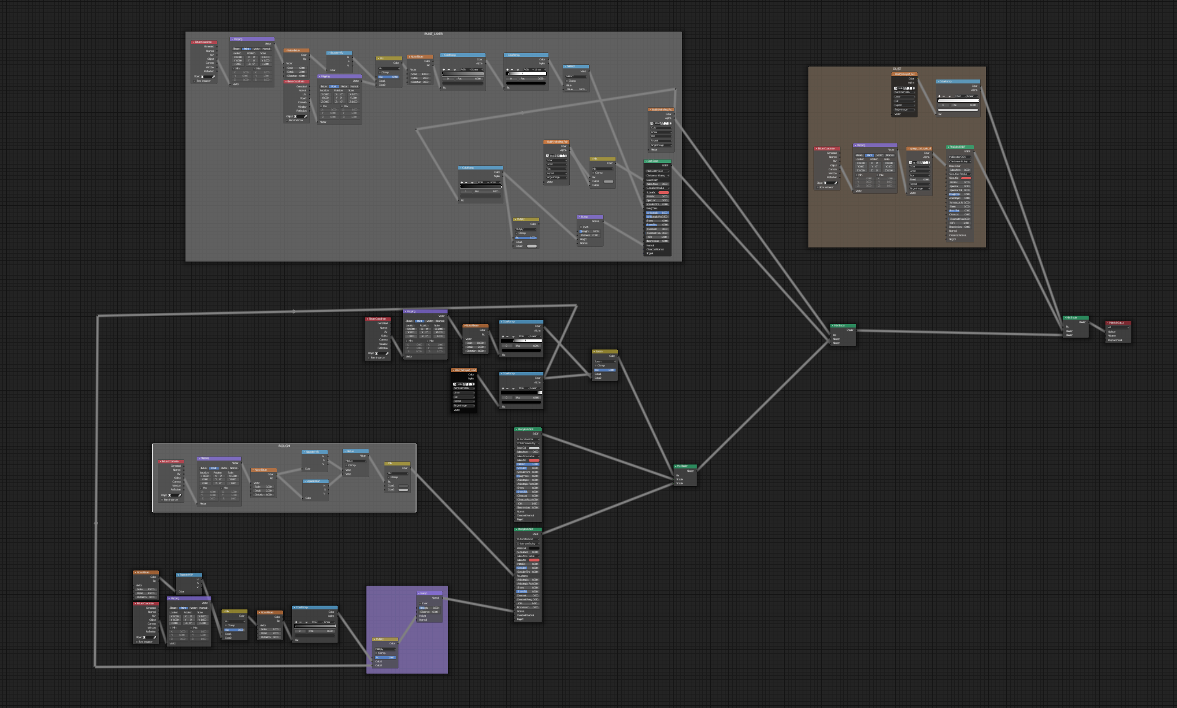Open Non-Color Data dropdown in BakeP_helmpart_AO
This screenshot has width=1177, height=708.
(905, 92)
